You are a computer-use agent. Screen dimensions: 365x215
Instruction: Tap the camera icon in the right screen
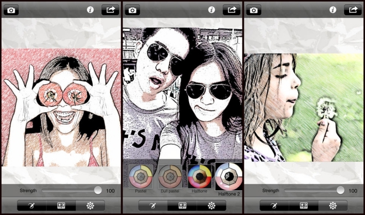tap(254, 10)
